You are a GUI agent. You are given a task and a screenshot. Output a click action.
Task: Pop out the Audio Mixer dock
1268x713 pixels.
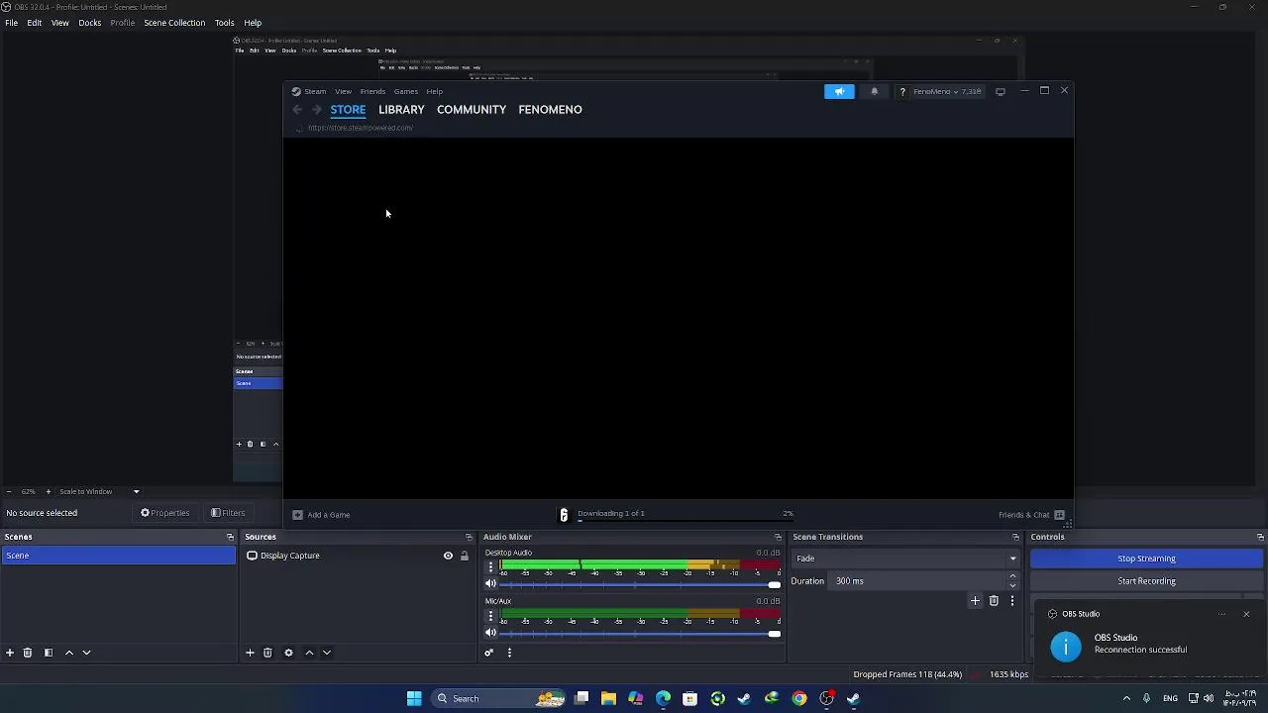click(x=778, y=537)
